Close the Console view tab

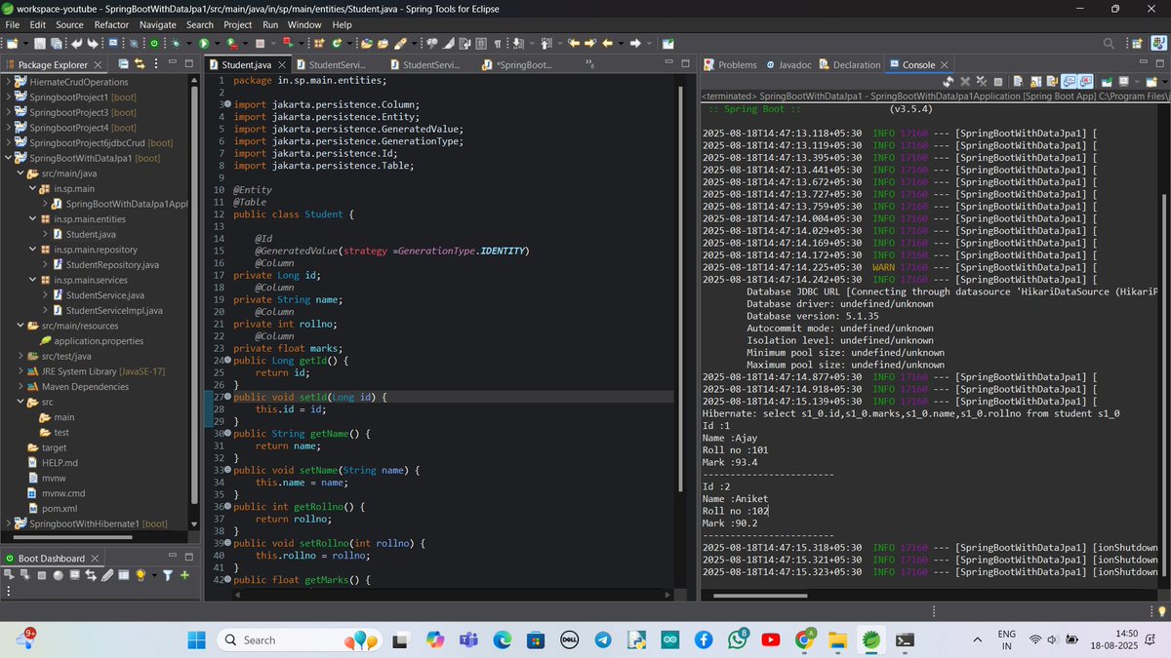point(945,64)
